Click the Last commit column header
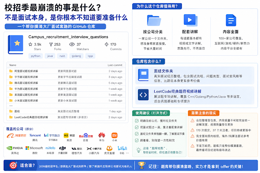260x173 pixels. (x=115, y=65)
